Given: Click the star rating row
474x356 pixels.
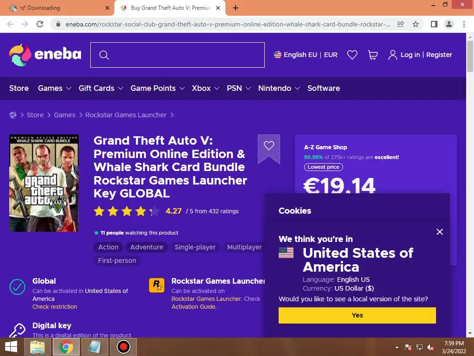Looking at the screenshot, I should 126,211.
